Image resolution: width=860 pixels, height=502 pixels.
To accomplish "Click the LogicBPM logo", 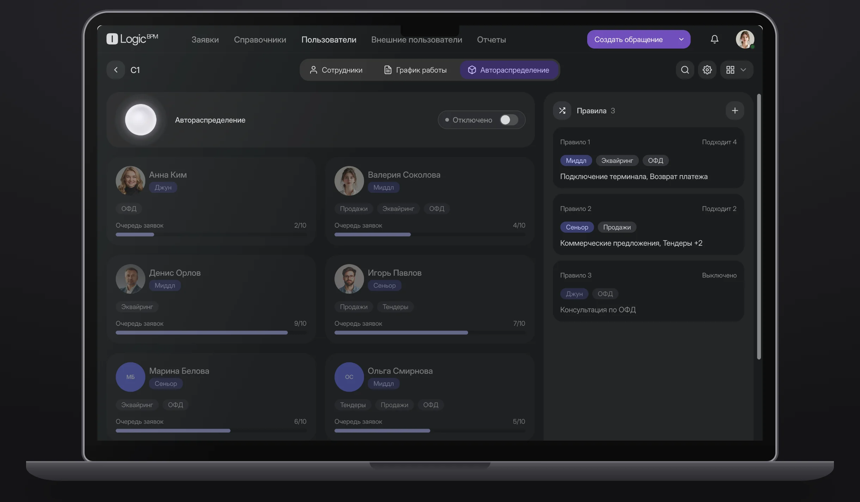I will (x=132, y=39).
